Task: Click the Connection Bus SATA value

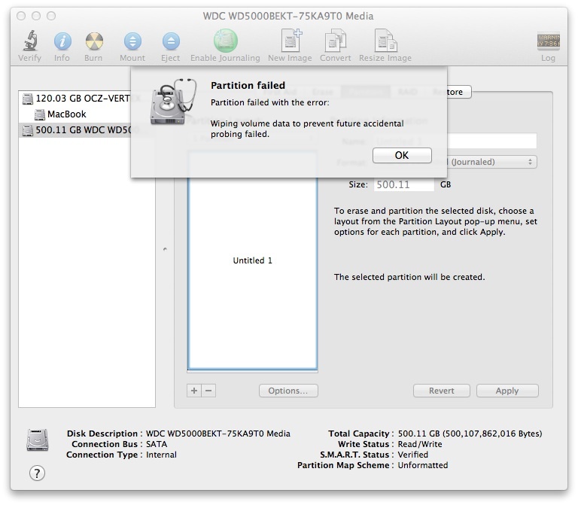Action: pyautogui.click(x=157, y=444)
